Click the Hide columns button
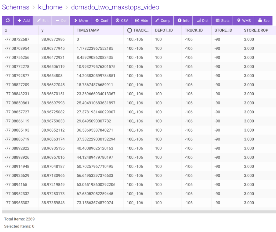The height and width of the screenshot is (232, 276). tap(142, 21)
